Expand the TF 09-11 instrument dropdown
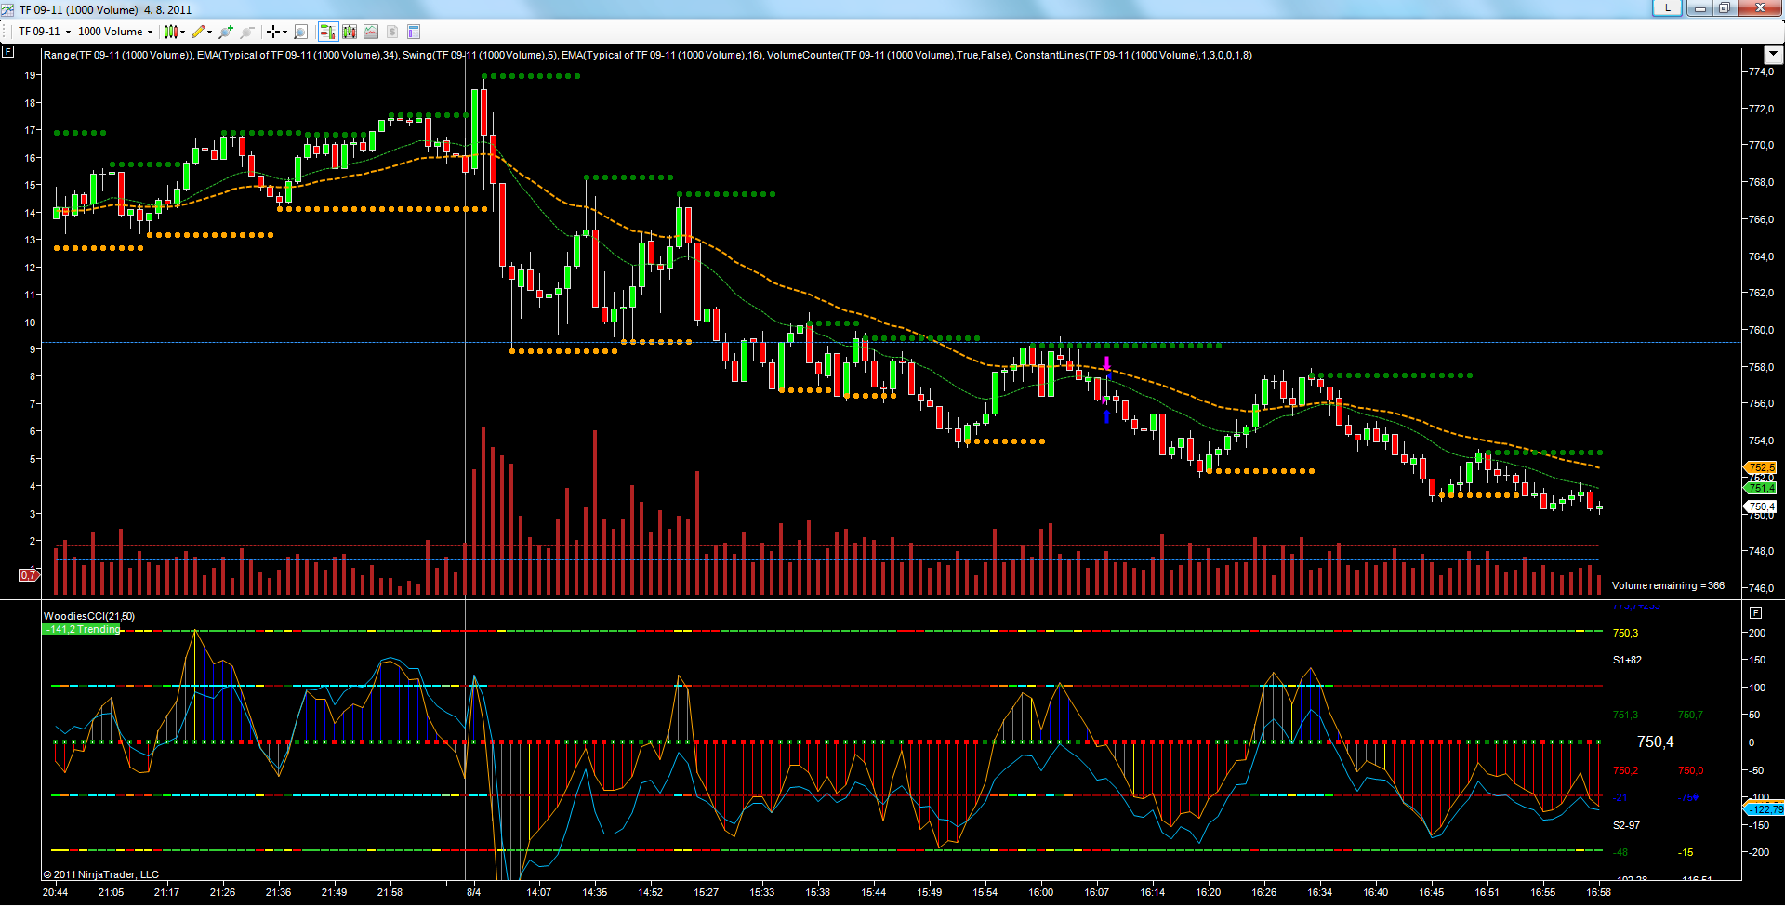The height and width of the screenshot is (906, 1785). click(x=68, y=32)
